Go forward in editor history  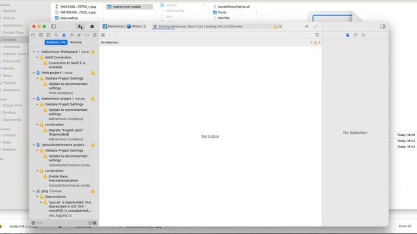click(115, 35)
